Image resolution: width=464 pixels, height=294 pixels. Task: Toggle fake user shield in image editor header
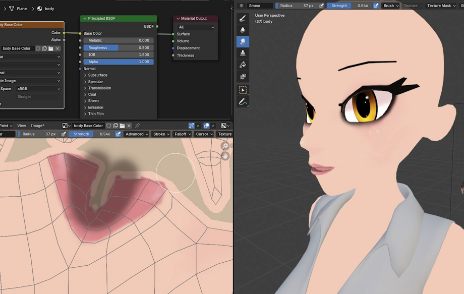pos(108,126)
